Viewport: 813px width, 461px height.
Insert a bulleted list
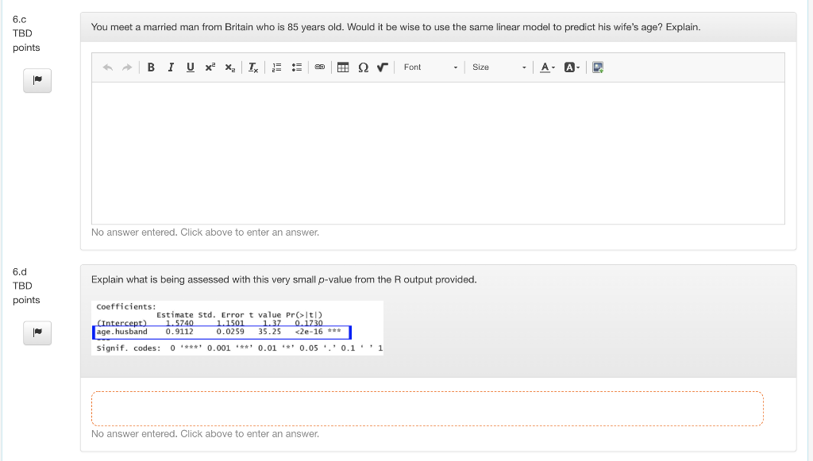click(x=297, y=67)
